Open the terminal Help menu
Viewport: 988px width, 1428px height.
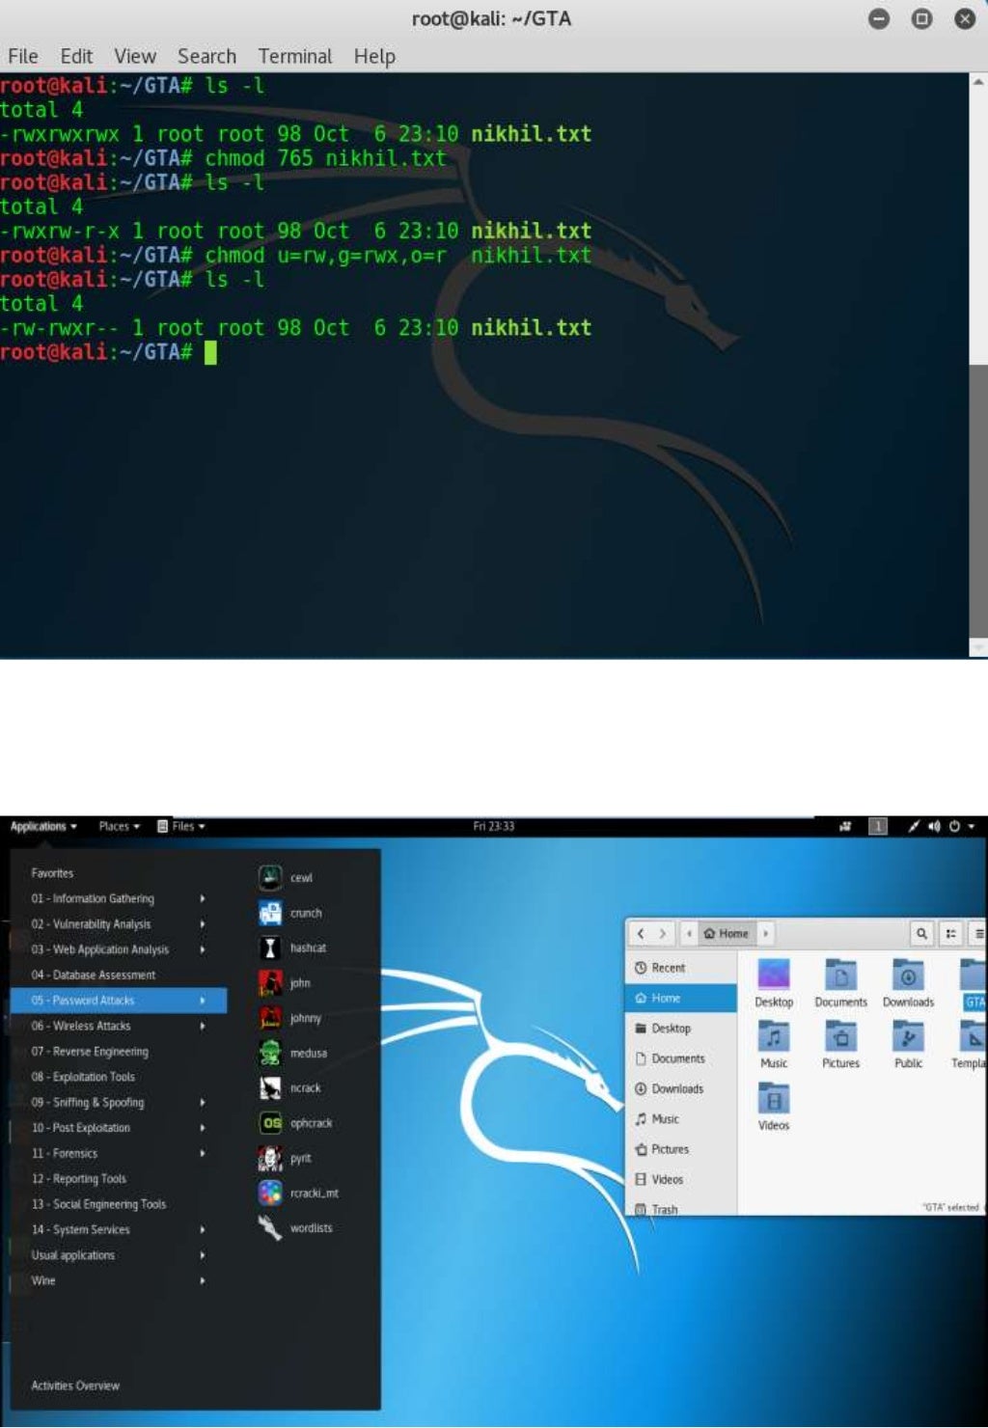coord(374,56)
